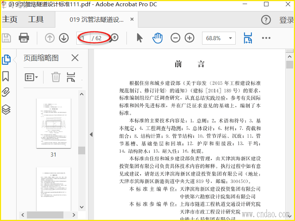Viewport: 295px width, 221px height.
Task: Click the thumbnail panel scroll up arrow
Action: coord(81,94)
